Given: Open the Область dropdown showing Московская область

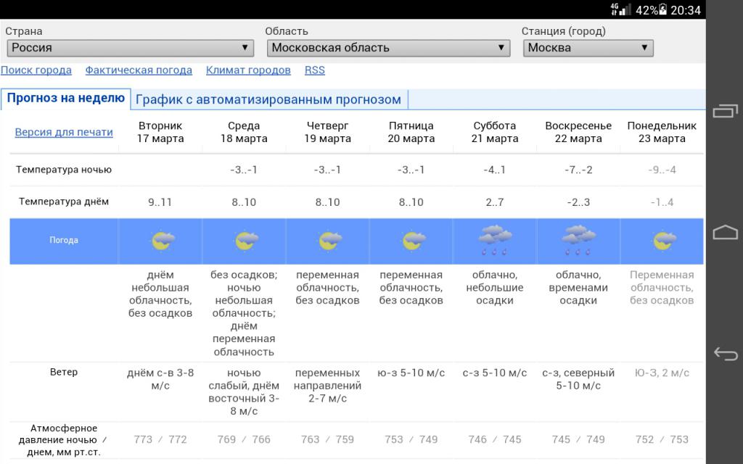Looking at the screenshot, I should 389,48.
